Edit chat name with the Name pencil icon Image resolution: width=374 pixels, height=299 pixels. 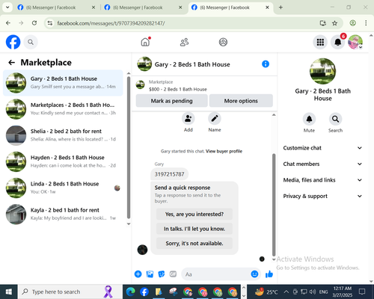click(215, 119)
